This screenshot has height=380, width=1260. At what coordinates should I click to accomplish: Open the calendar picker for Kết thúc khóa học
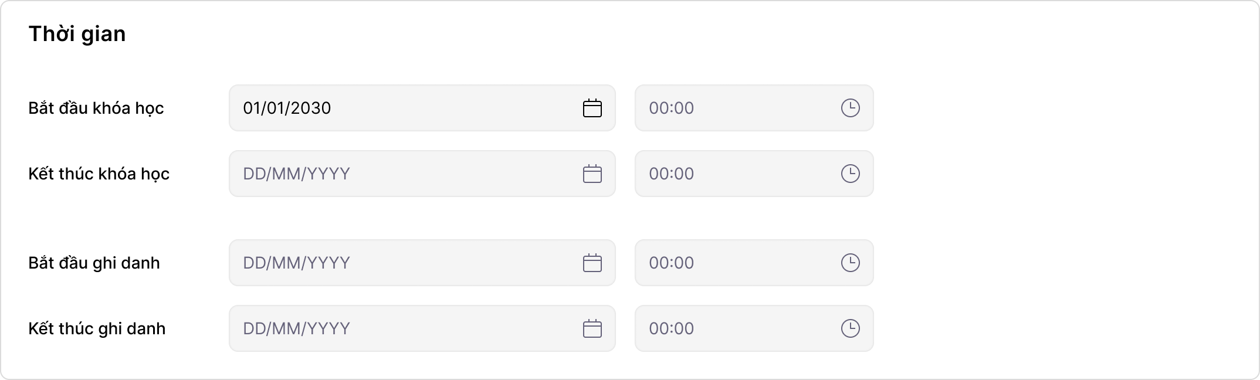click(x=594, y=174)
